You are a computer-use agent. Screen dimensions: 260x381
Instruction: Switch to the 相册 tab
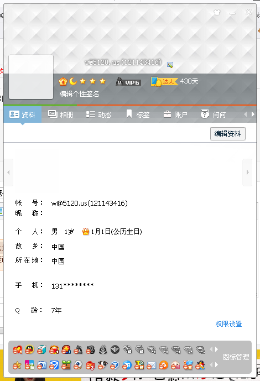tap(61, 114)
